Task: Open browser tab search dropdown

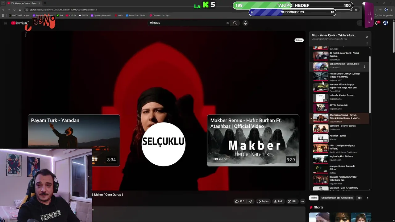Action: coord(3,3)
